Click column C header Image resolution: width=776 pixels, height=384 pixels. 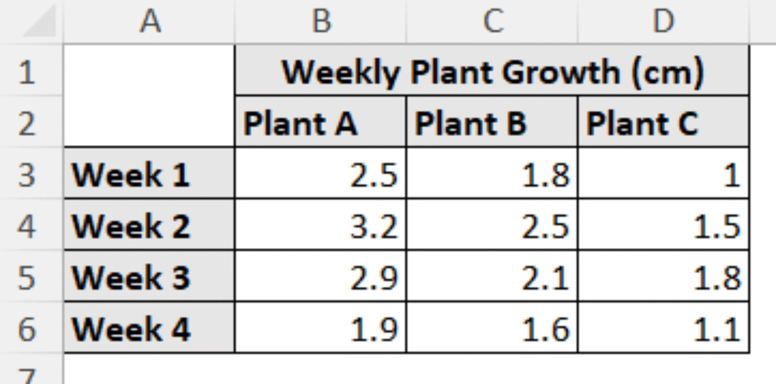492,22
